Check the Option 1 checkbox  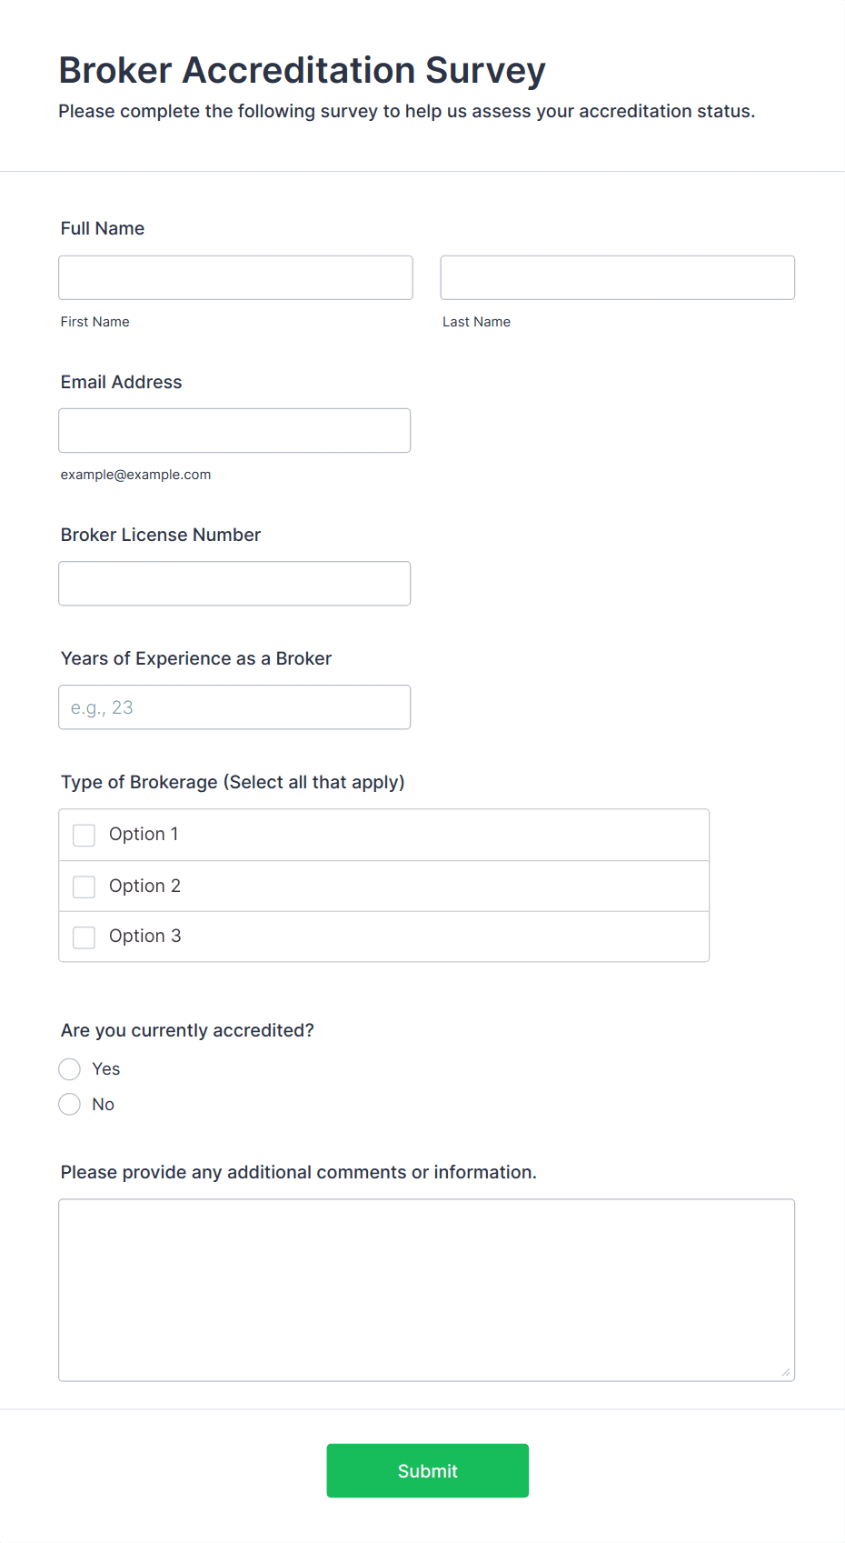click(84, 835)
